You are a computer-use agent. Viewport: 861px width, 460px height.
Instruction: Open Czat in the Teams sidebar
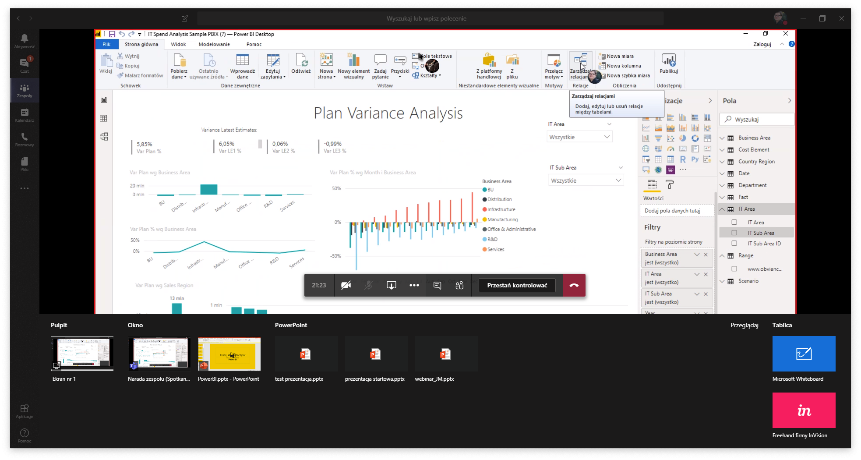(x=25, y=65)
